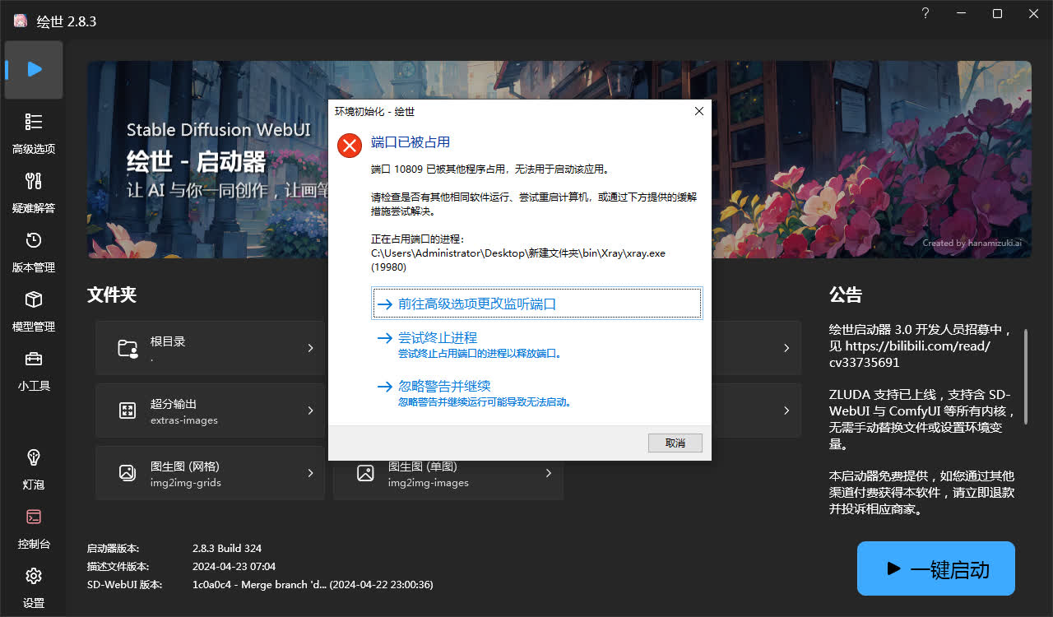Choose 忽略警告并继续 option
The height and width of the screenshot is (617, 1053).
pyautogui.click(x=444, y=386)
